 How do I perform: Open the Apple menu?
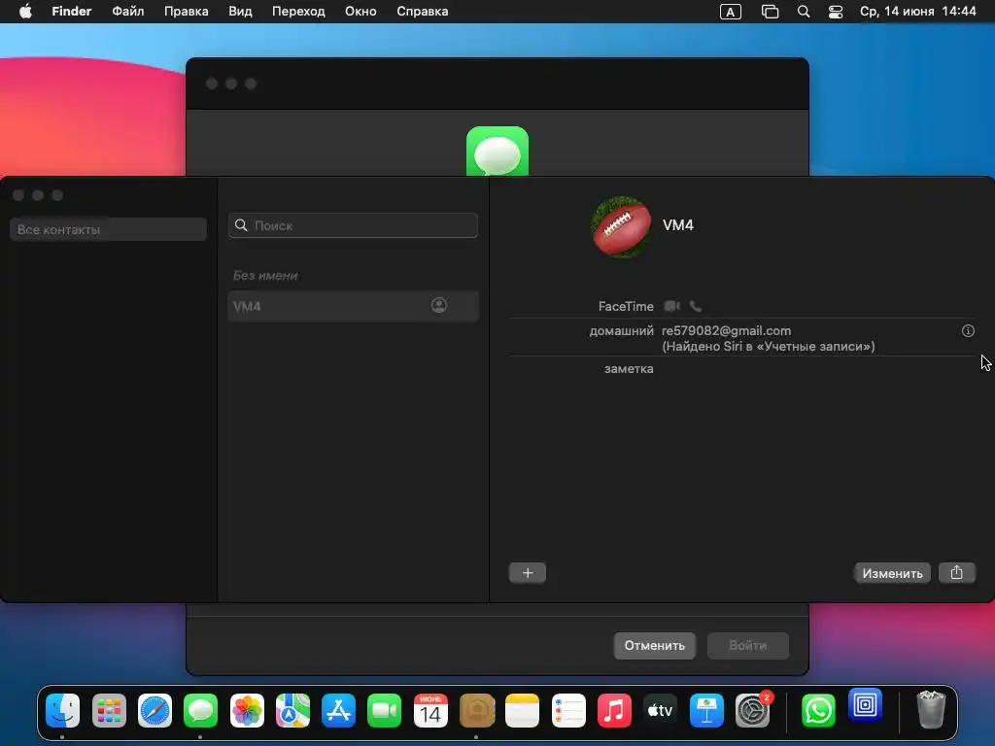pos(25,12)
